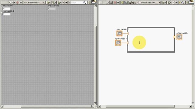Click Step Out in block diagram toolbar

136,2
